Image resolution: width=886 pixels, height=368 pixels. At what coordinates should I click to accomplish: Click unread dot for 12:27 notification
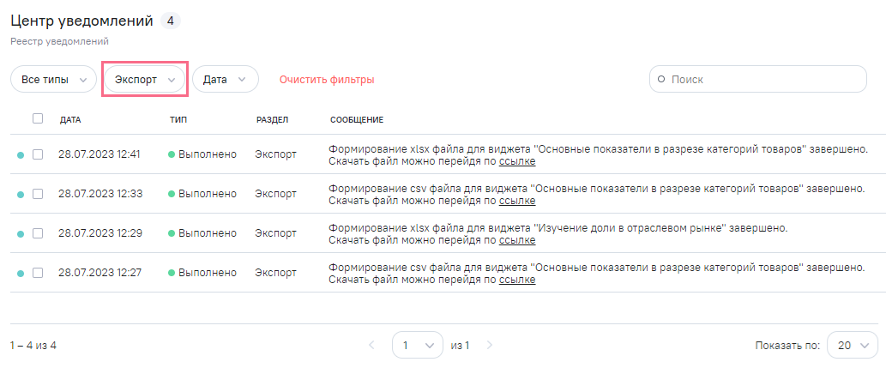pos(21,274)
